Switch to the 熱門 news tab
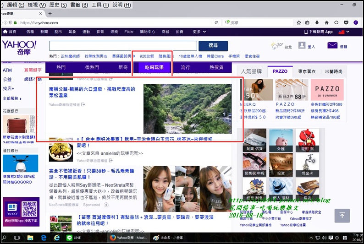This screenshot has height=244, width=364. [x=61, y=67]
